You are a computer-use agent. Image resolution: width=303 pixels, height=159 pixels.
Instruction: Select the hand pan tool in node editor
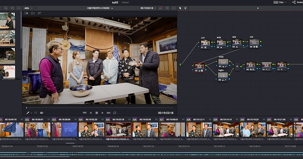click(185, 8)
